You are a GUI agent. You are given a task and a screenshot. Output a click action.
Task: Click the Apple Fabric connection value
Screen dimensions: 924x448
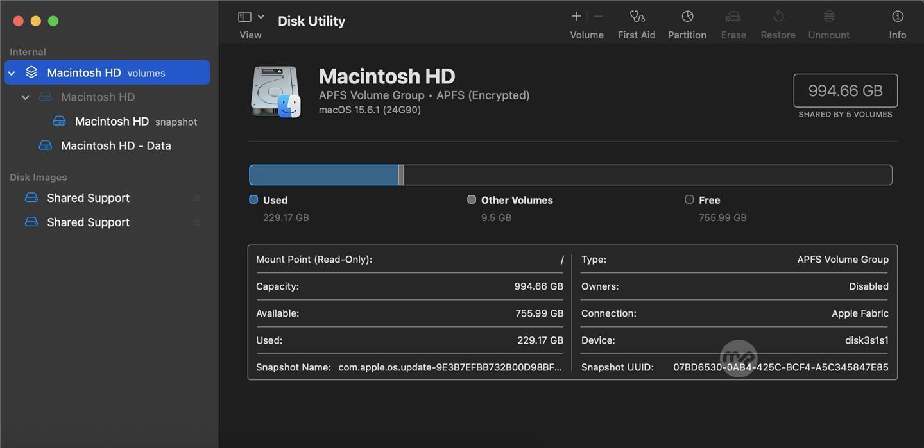coord(860,313)
